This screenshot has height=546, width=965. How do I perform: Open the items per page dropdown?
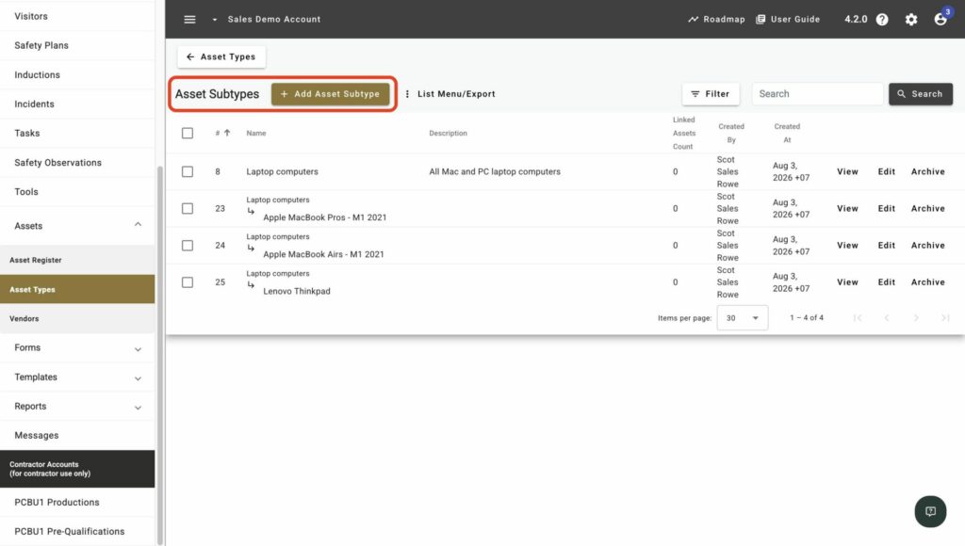point(743,318)
